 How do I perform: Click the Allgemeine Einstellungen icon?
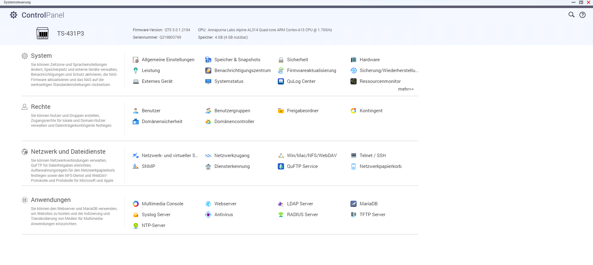(x=136, y=60)
